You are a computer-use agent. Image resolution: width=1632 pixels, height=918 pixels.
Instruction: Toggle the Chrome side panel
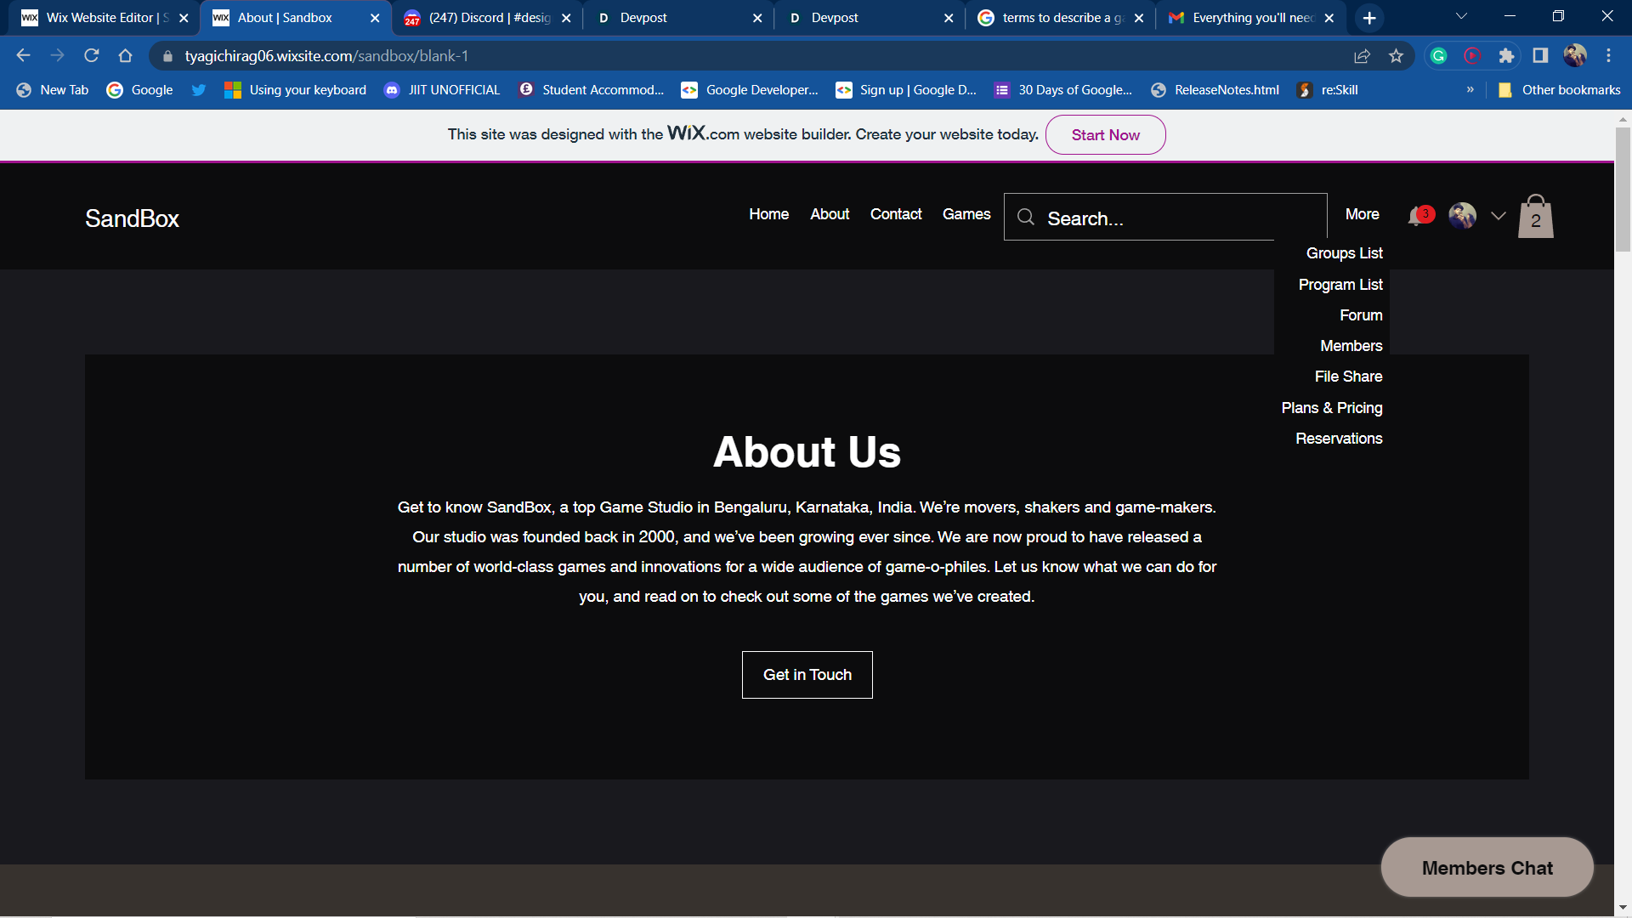1540,56
